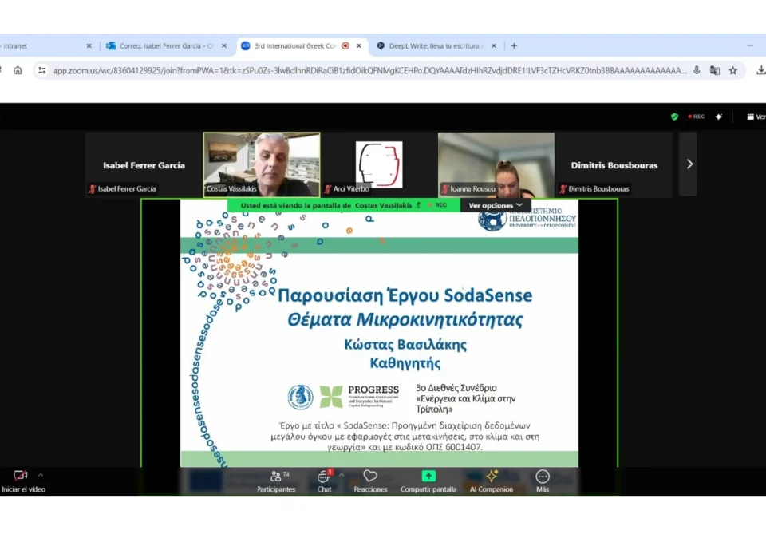Click the green security shield icon
The height and width of the screenshot is (534, 766).
pyautogui.click(x=675, y=117)
